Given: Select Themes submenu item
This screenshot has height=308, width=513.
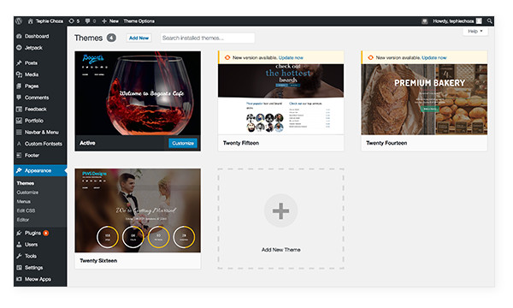Looking at the screenshot, I should click(25, 183).
